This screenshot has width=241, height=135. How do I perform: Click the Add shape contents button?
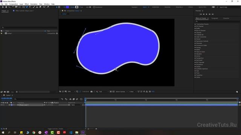coord(90,7)
